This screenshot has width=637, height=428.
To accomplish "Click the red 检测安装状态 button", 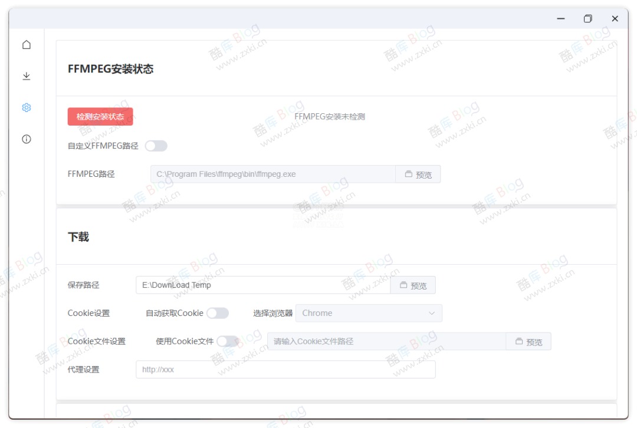I will [100, 116].
